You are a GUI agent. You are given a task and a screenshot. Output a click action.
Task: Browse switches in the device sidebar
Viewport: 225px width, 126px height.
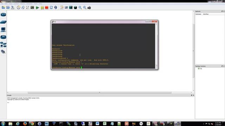pos(3,22)
